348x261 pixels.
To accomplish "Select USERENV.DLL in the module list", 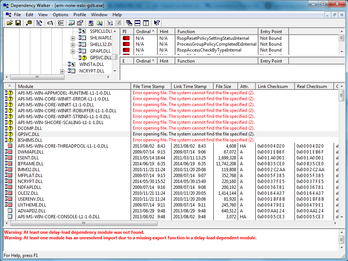I will click(x=31, y=199).
